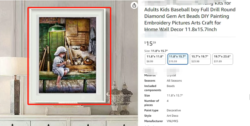Image resolution: width=250 pixels, height=126 pixels.
Task: Click the blurred brand link below title
Action: point(156,34)
